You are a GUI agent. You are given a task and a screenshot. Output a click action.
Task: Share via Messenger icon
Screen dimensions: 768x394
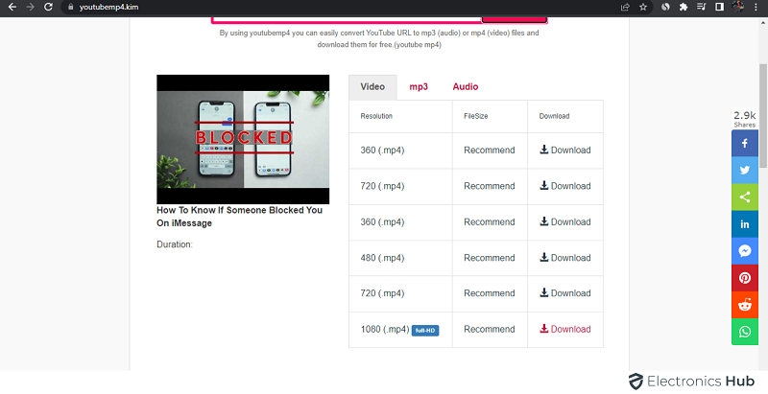[x=745, y=251]
